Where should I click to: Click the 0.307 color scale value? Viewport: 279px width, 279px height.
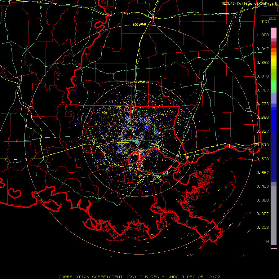click(x=263, y=214)
